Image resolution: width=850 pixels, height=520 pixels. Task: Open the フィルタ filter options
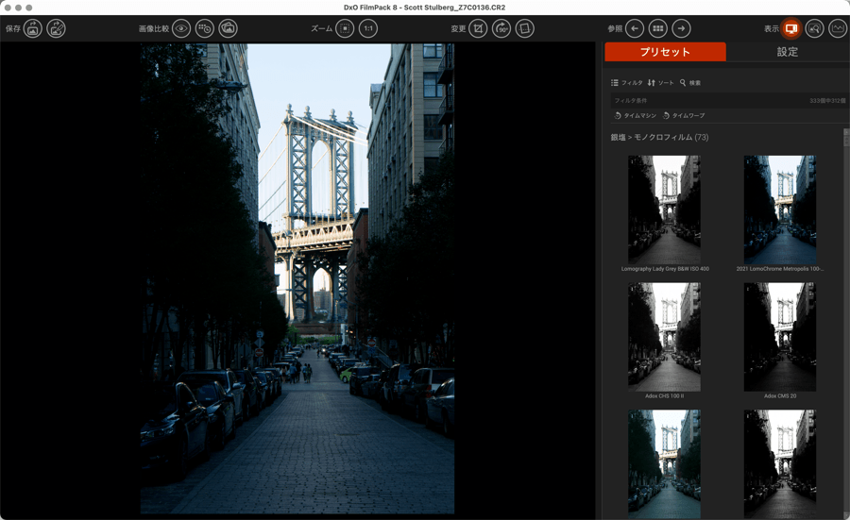[x=627, y=83]
